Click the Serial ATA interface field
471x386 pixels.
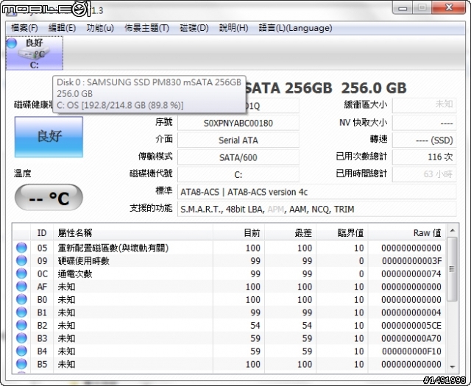[238, 140]
